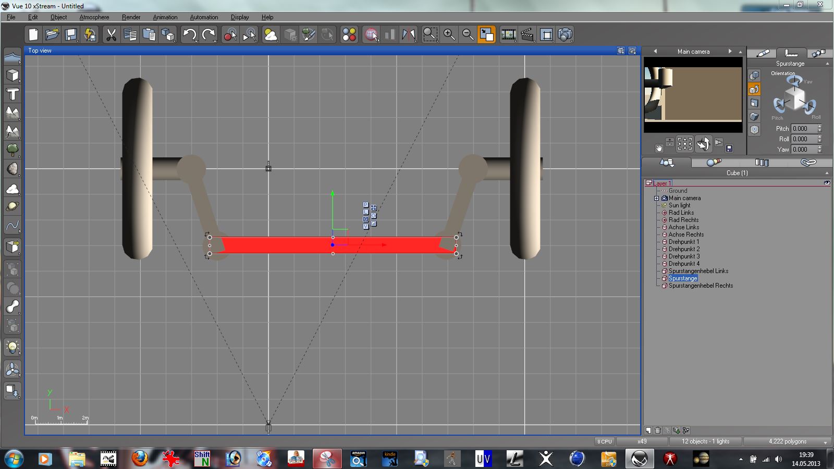
Task: Click the Pitch value input field
Action: [803, 129]
